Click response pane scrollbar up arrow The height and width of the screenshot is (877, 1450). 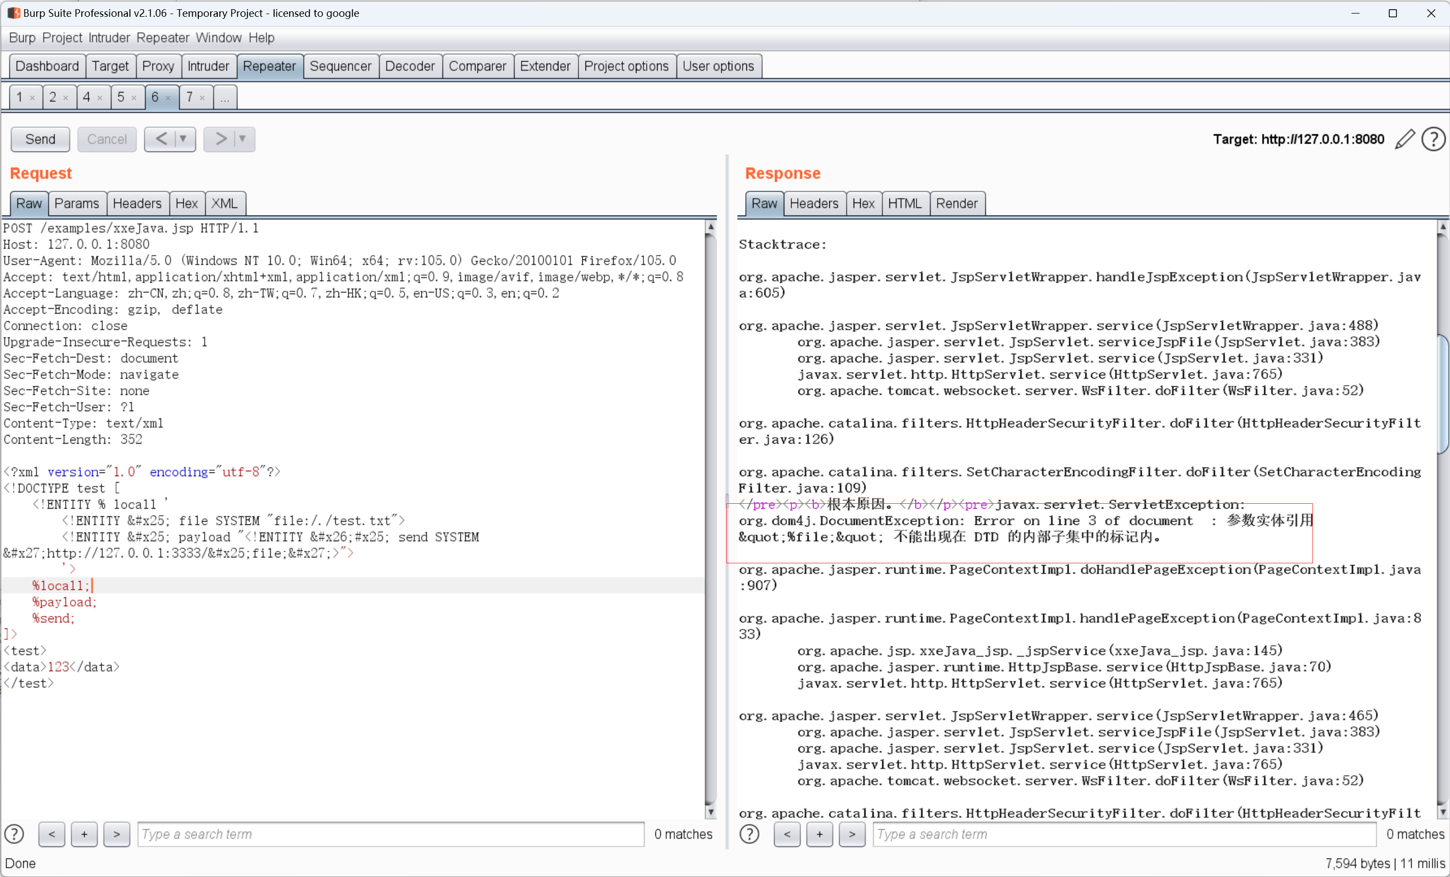1443,226
